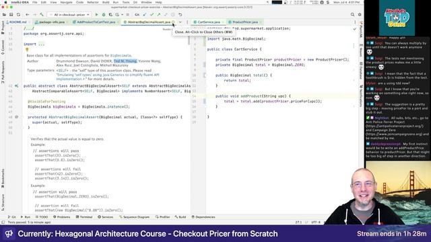Run the configuration with the green play icon
The width and height of the screenshot is (431, 242).
coord(96,15)
